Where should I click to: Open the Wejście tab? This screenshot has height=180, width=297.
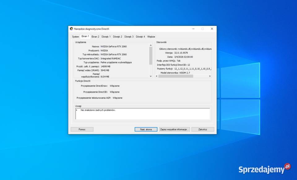point(151,36)
